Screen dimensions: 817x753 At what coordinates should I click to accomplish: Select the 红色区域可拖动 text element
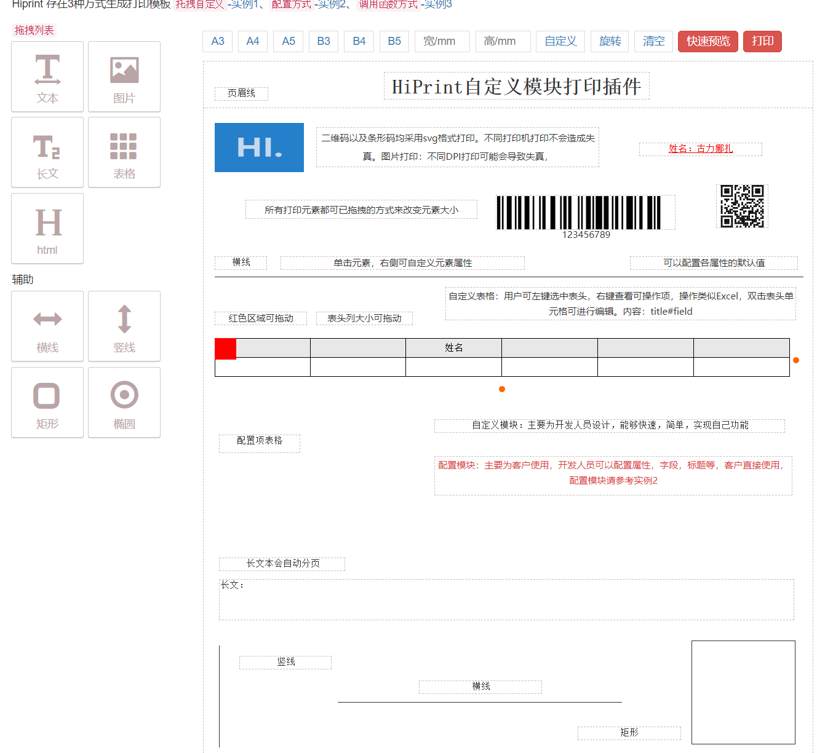[x=261, y=318]
